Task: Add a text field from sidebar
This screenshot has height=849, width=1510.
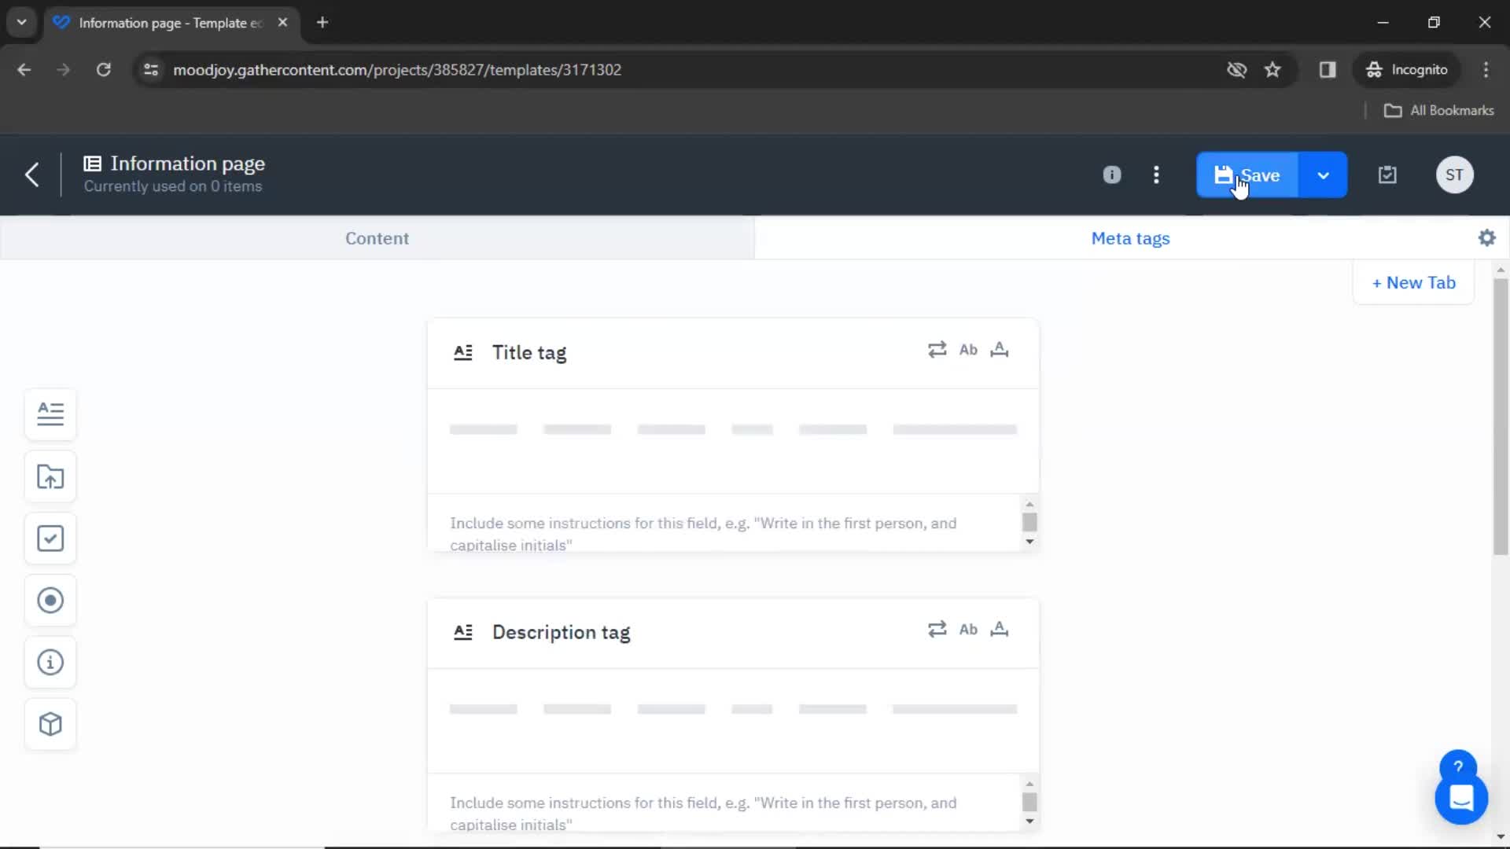Action: tap(50, 414)
